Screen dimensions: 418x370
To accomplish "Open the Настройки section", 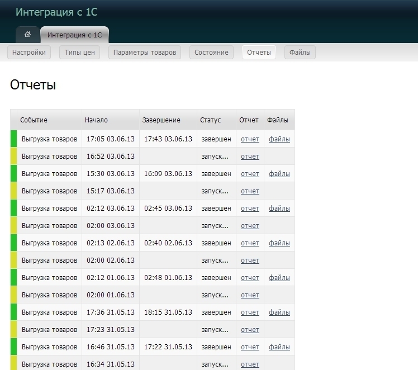I will (x=29, y=52).
